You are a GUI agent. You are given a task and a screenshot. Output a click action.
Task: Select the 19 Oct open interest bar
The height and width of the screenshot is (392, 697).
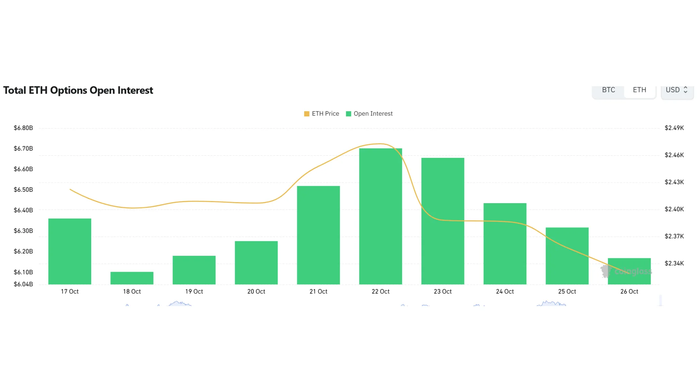click(194, 270)
